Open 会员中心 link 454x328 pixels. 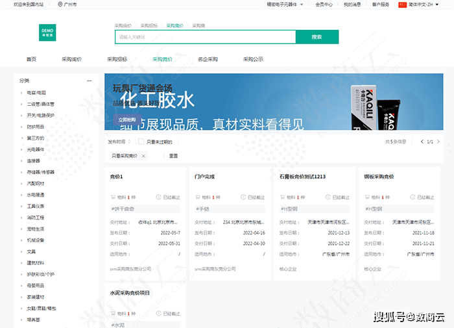pos(324,5)
